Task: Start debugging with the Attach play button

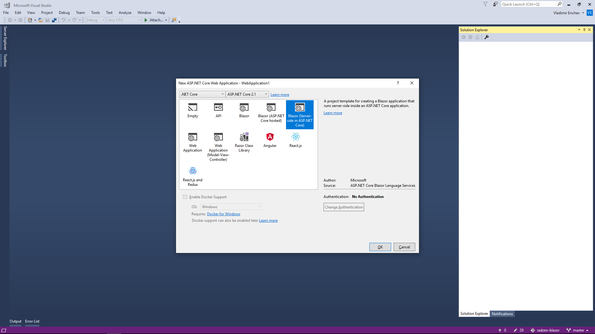Action: tap(146, 20)
